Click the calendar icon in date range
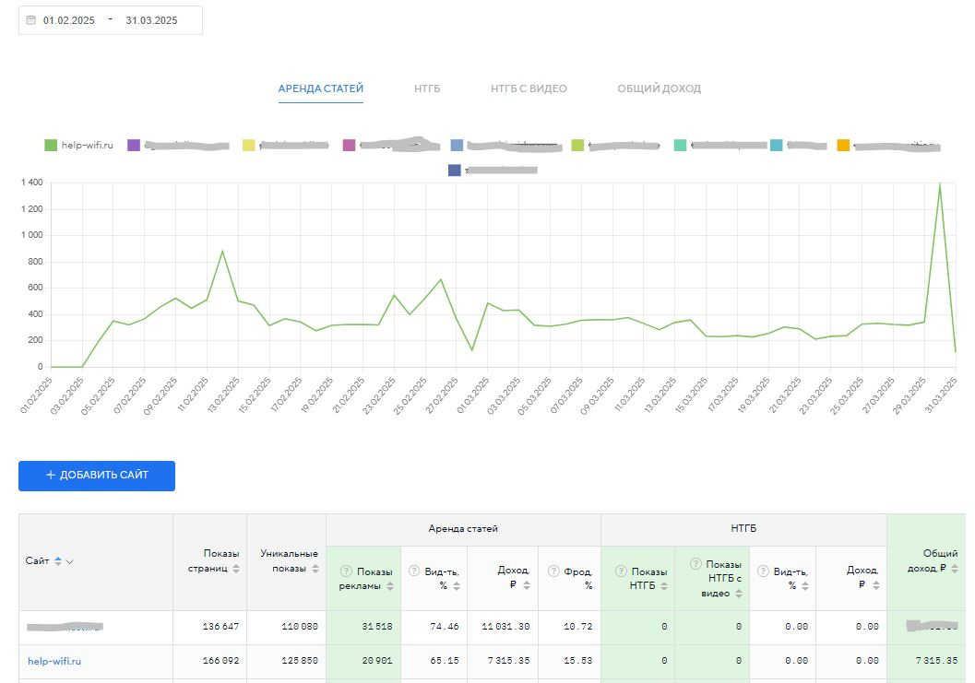Viewport: 975px width, 683px height. [x=30, y=20]
